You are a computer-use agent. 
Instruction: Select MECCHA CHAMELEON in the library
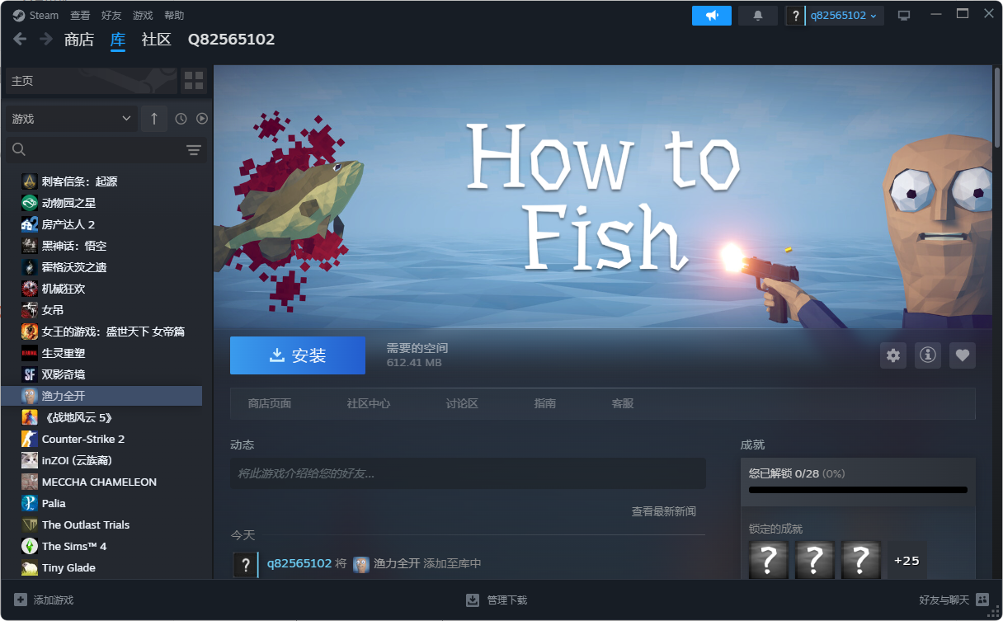pyautogui.click(x=101, y=482)
